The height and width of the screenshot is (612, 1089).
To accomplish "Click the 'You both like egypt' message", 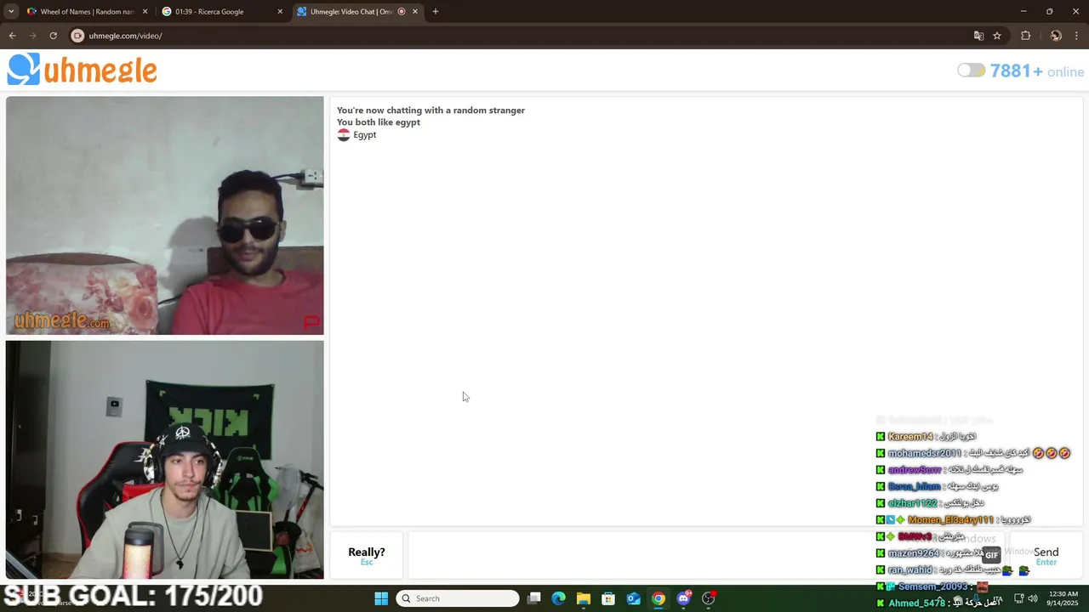I will click(379, 122).
